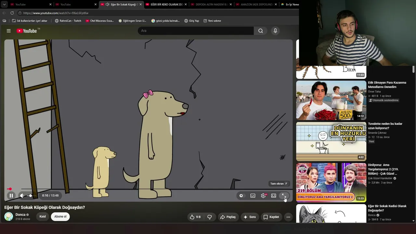Open Eğitimgen Sınav U... bookmark
The image size is (416, 234).
[132, 21]
